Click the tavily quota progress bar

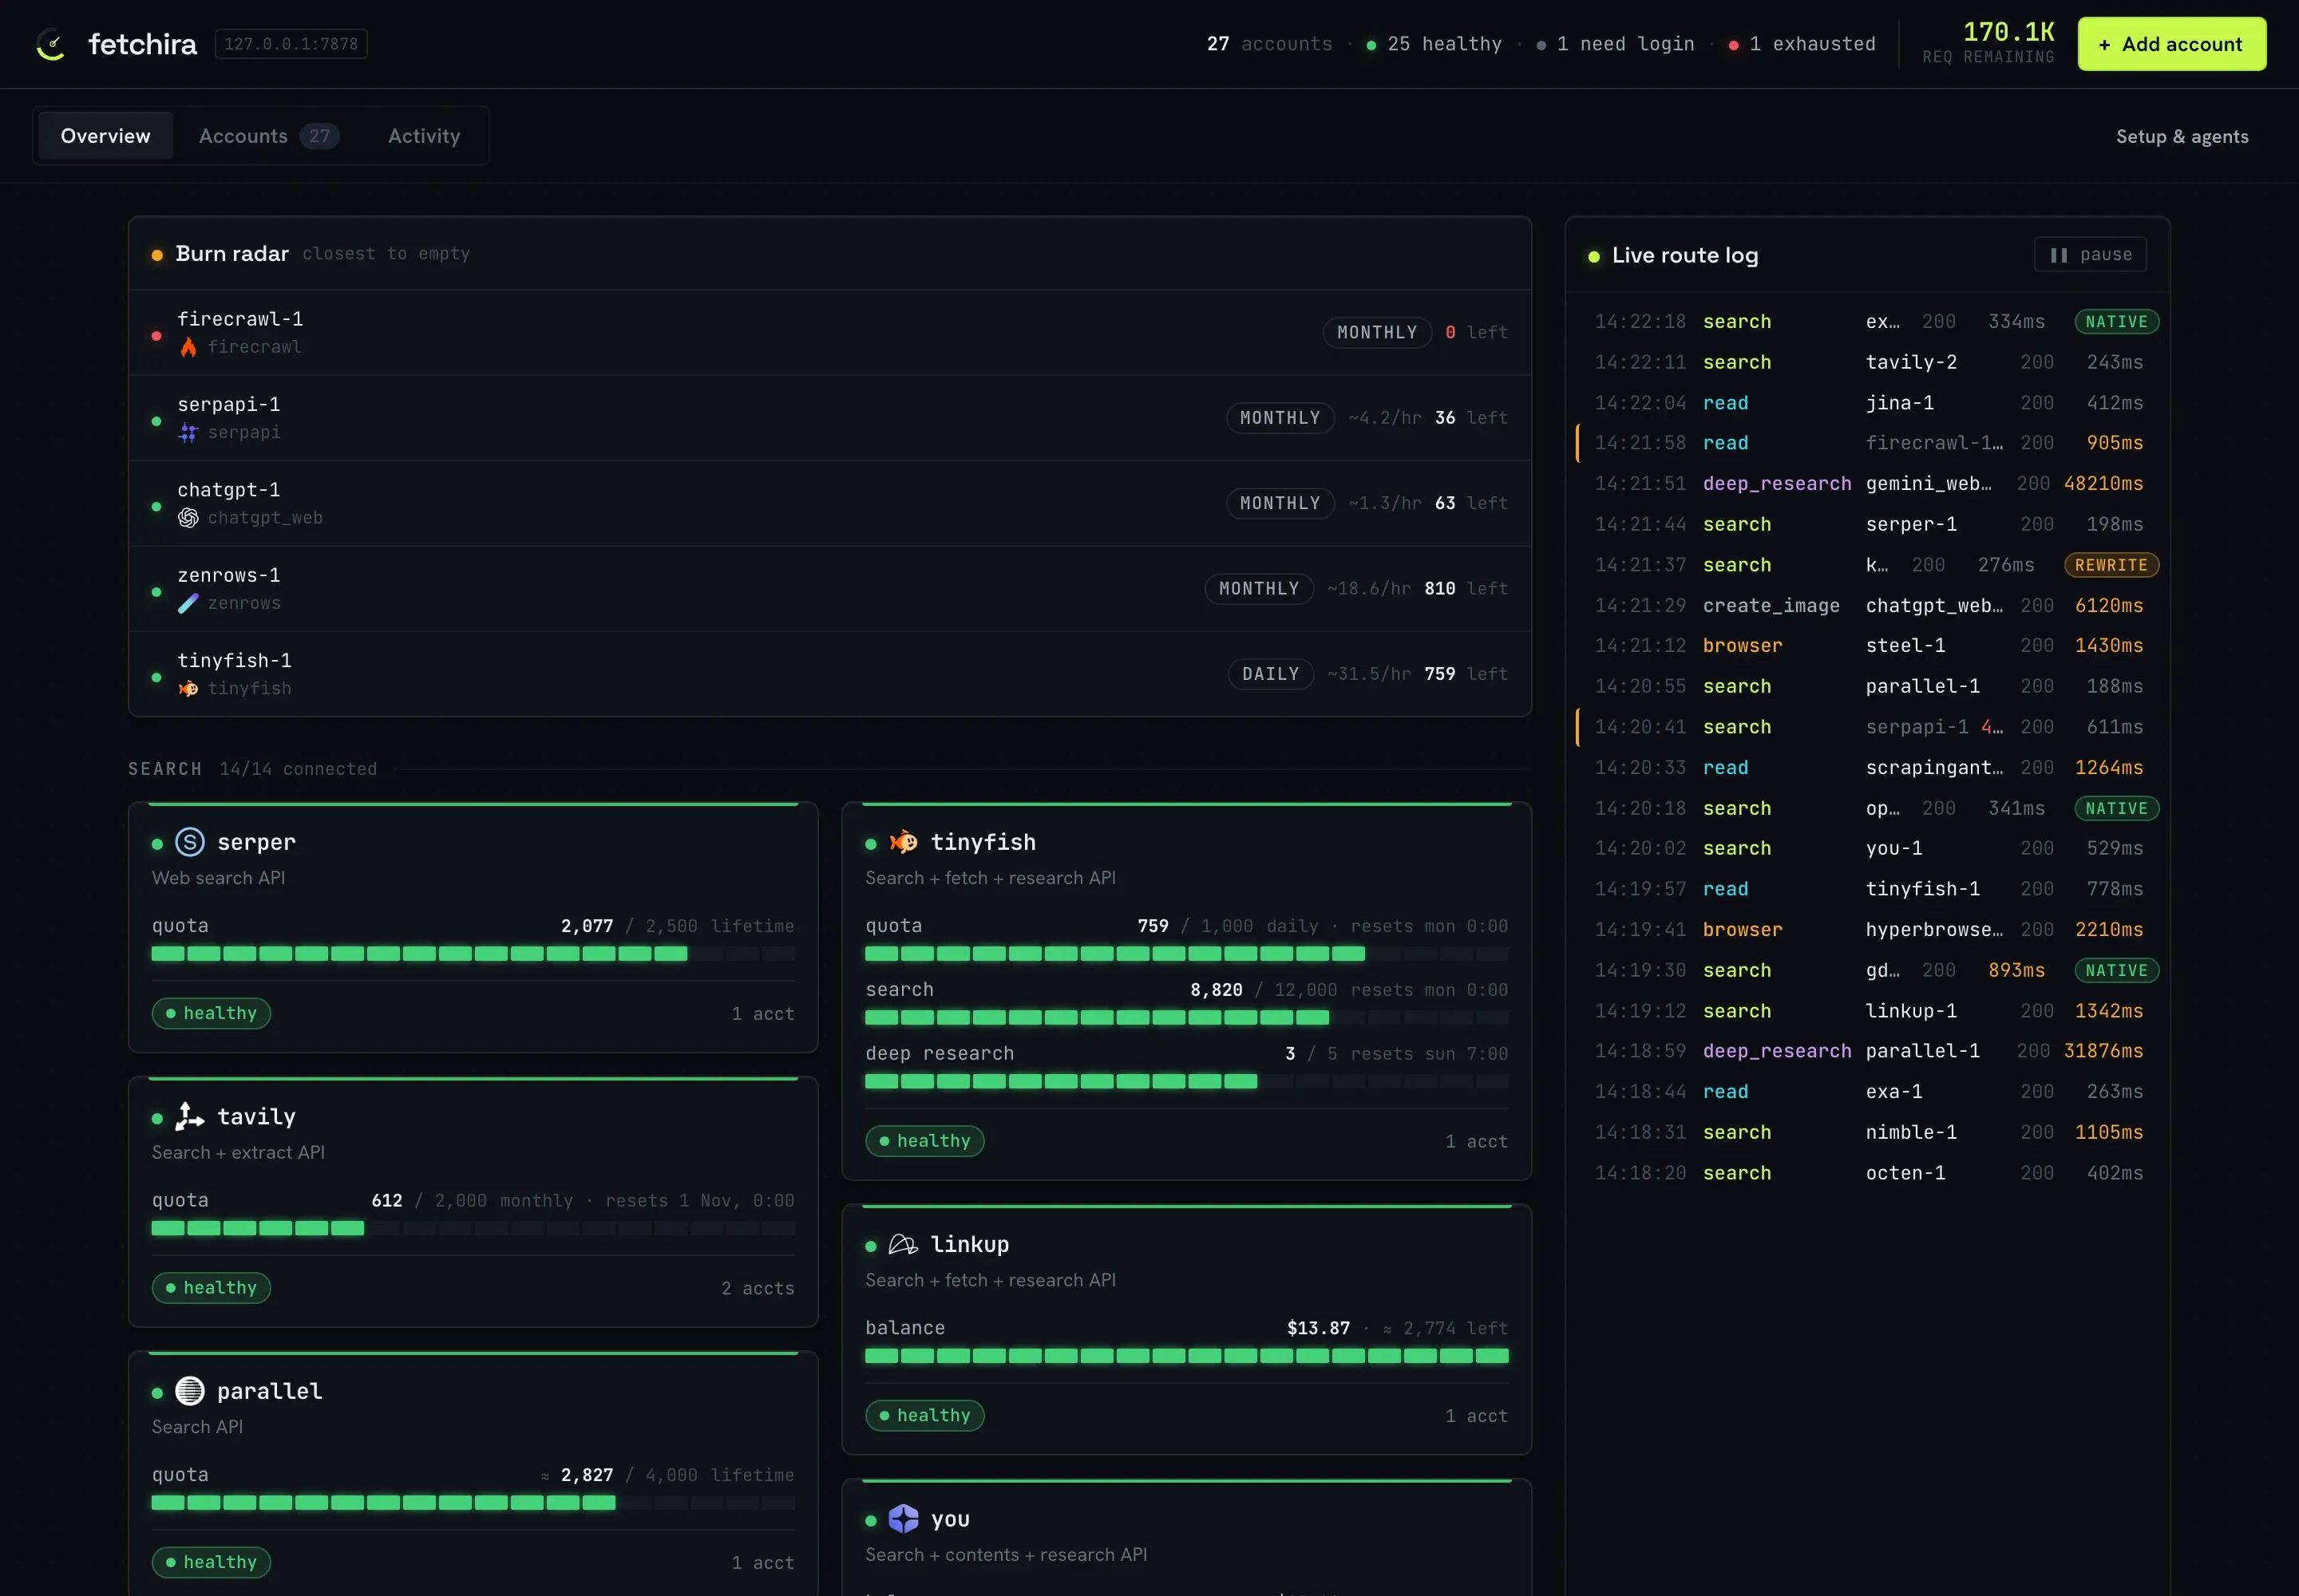[473, 1228]
